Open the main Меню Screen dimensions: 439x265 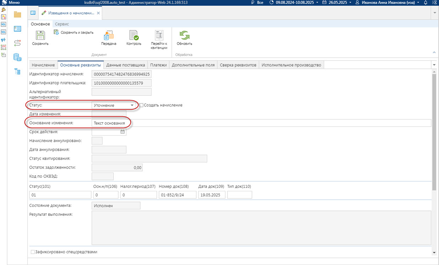(11, 2)
